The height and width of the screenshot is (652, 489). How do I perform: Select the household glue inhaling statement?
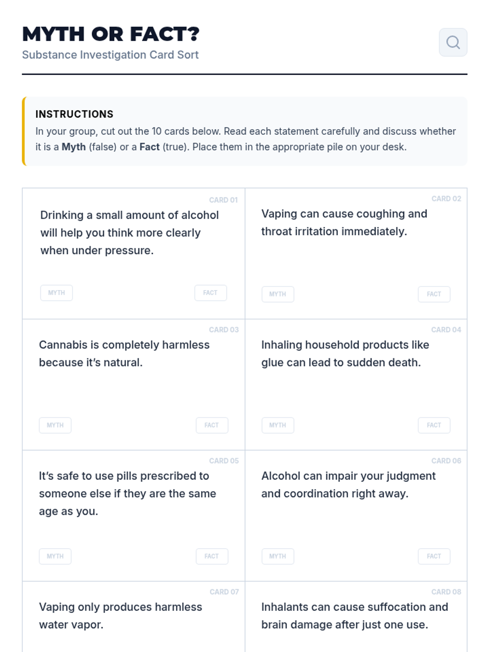coord(345,354)
